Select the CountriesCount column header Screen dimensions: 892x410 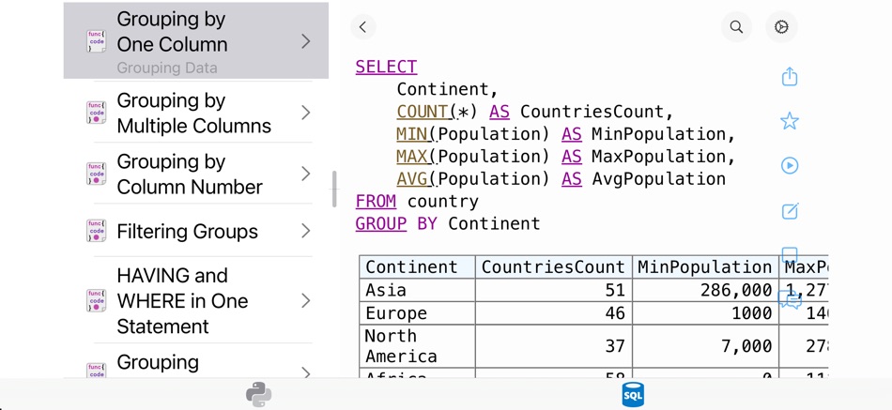coord(554,266)
